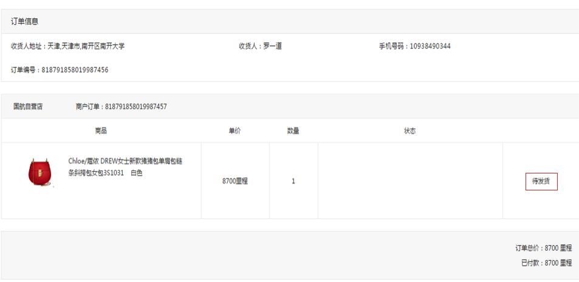Click the 单价 column header
This screenshot has height=282, width=579.
pyautogui.click(x=235, y=131)
